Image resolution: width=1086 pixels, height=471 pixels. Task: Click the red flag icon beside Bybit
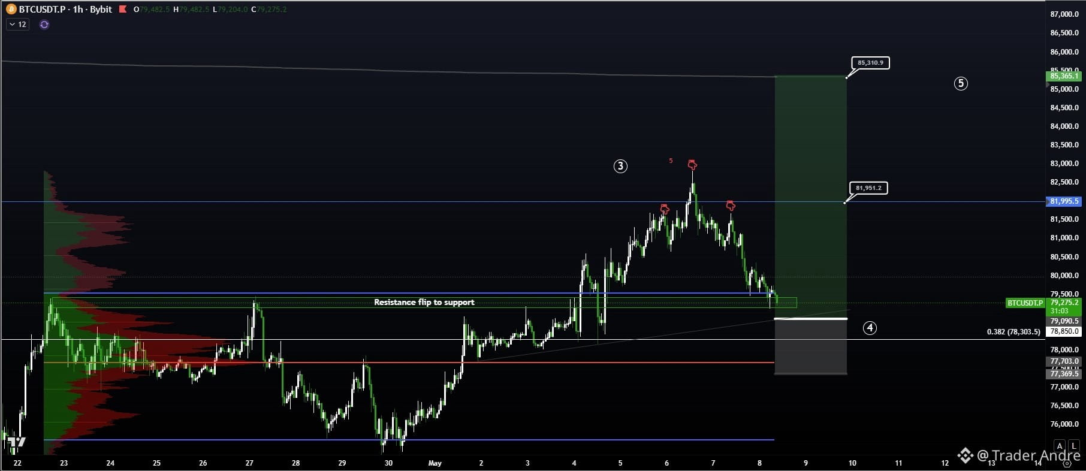[x=123, y=10]
